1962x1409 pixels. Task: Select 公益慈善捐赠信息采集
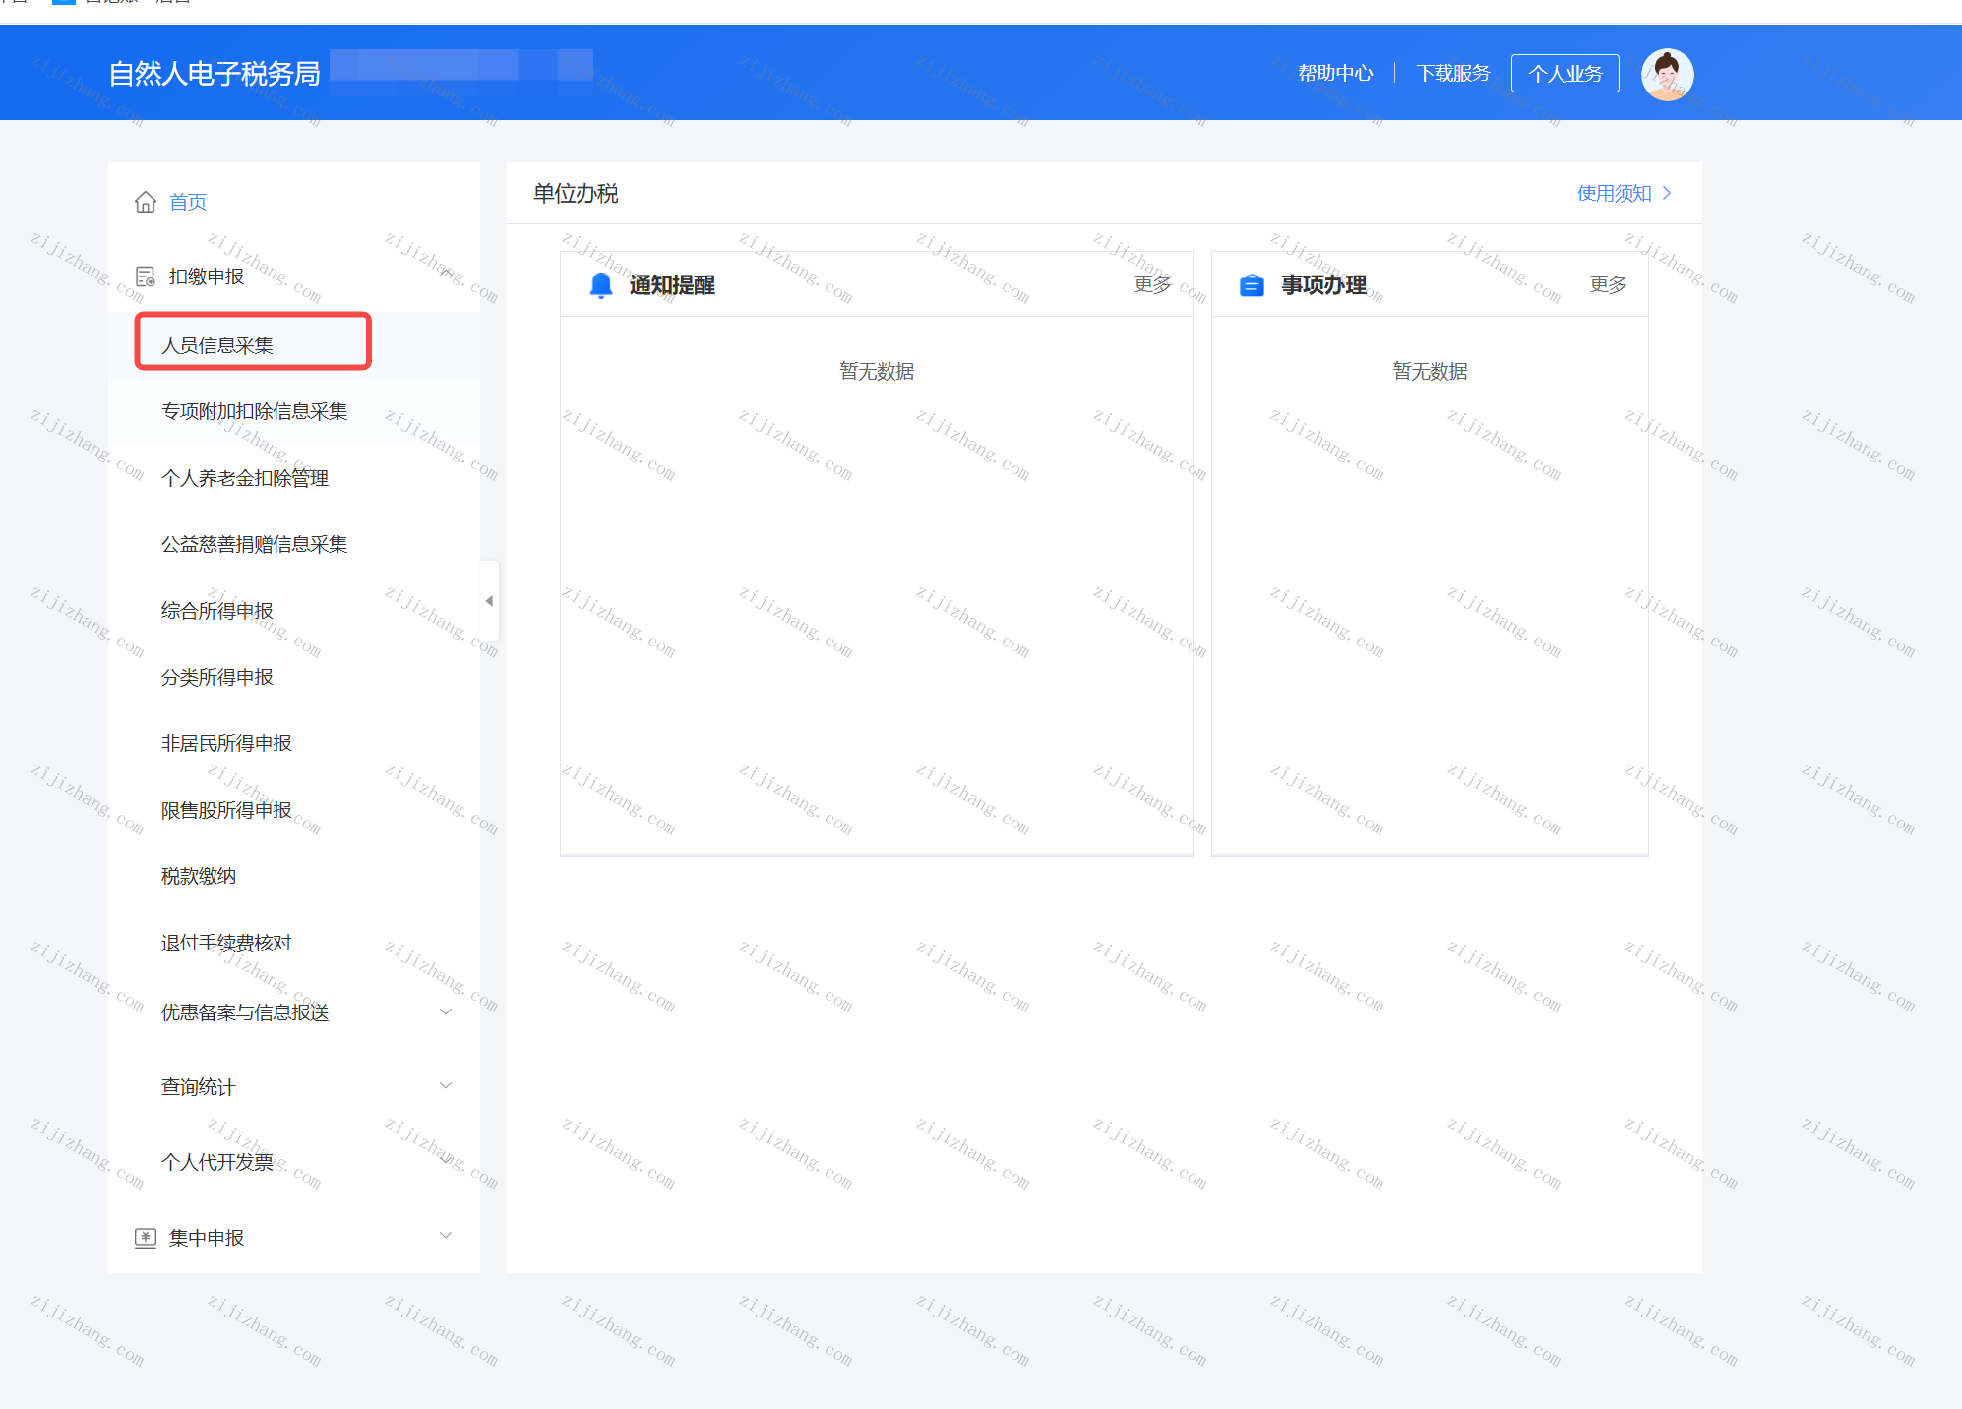coord(255,544)
